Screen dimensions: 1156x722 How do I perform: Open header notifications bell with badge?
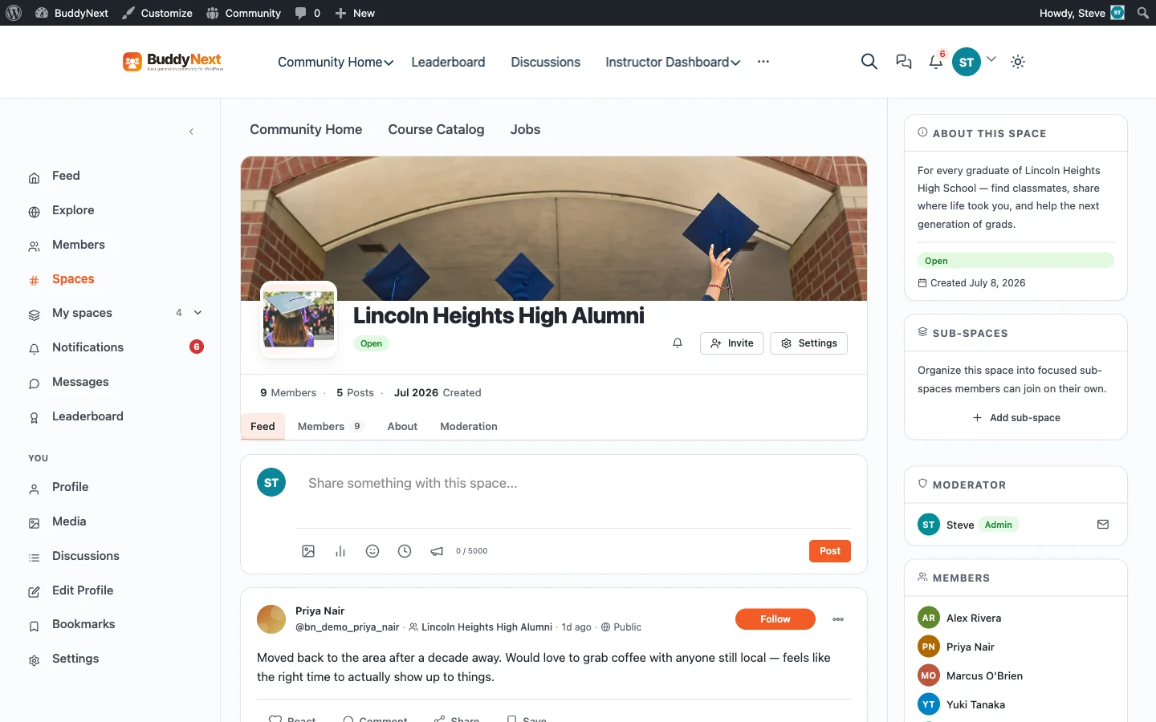[x=936, y=62]
